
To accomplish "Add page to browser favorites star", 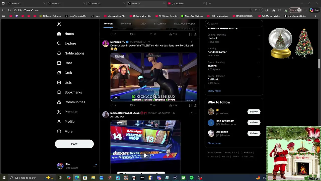I will coord(261,10).
